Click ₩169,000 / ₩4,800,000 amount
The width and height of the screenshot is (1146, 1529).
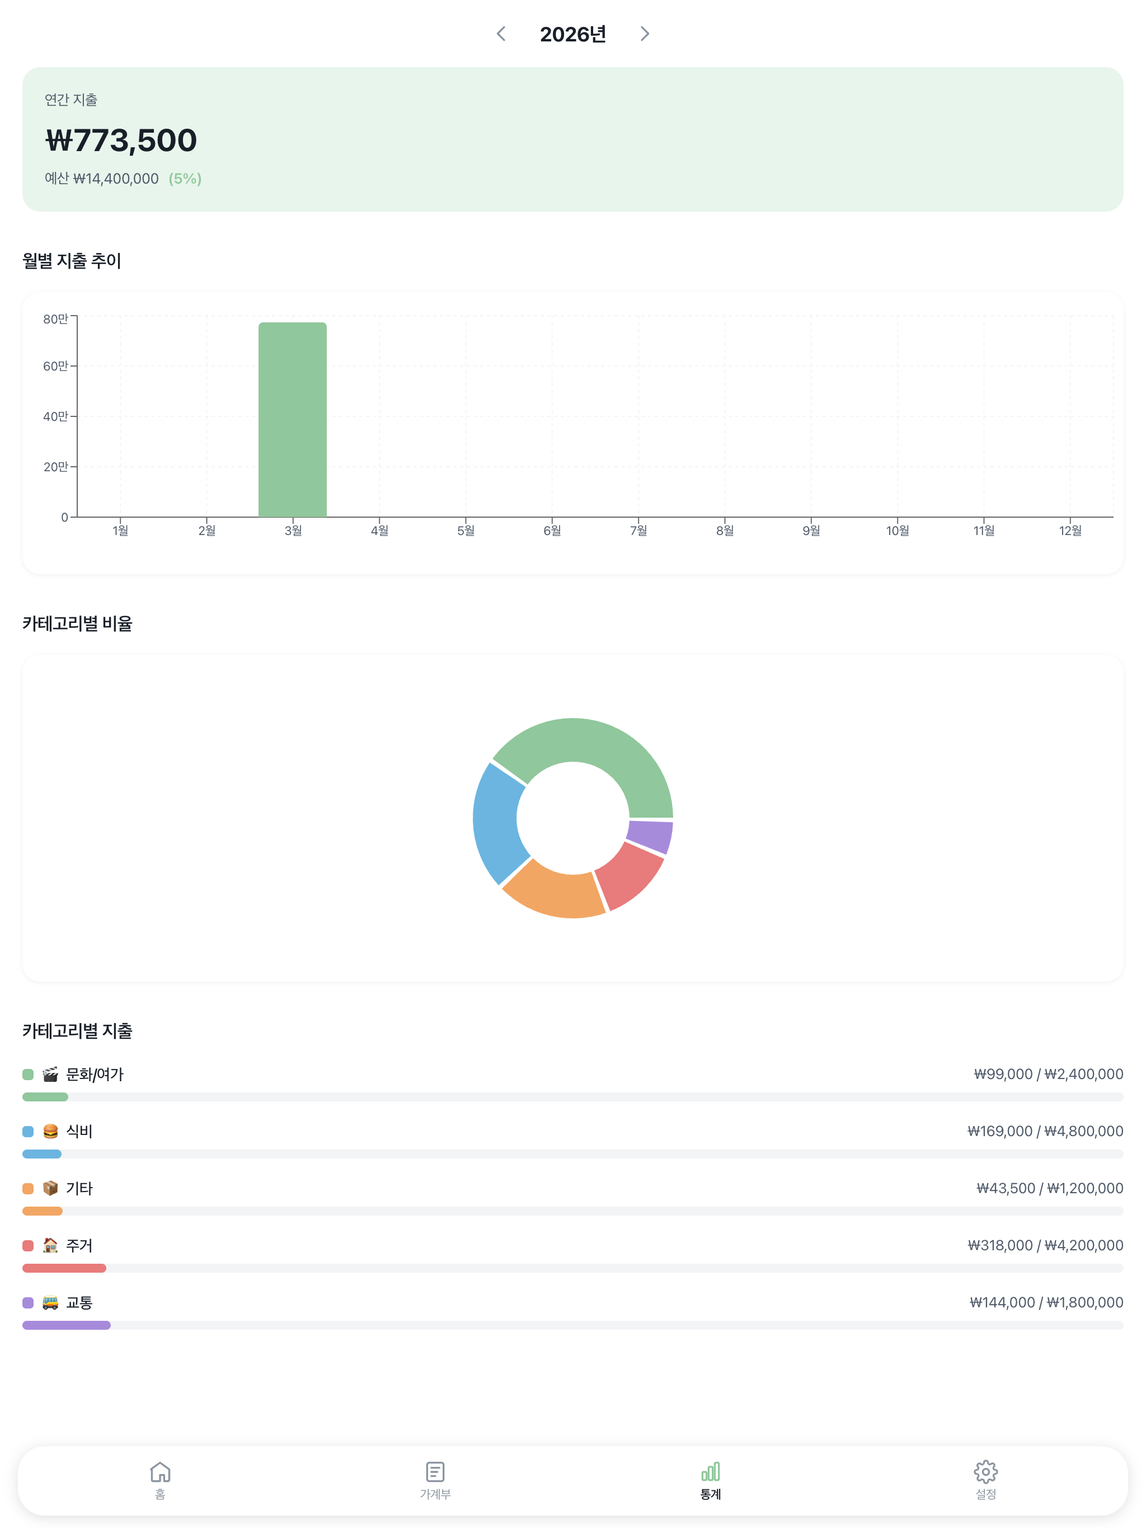[x=1045, y=1132]
